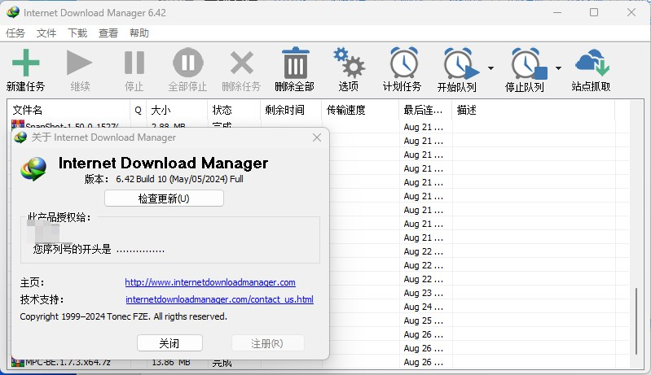Viewport: 651px width, 375px height.
Task: Open the 下载 menu
Action: point(77,33)
